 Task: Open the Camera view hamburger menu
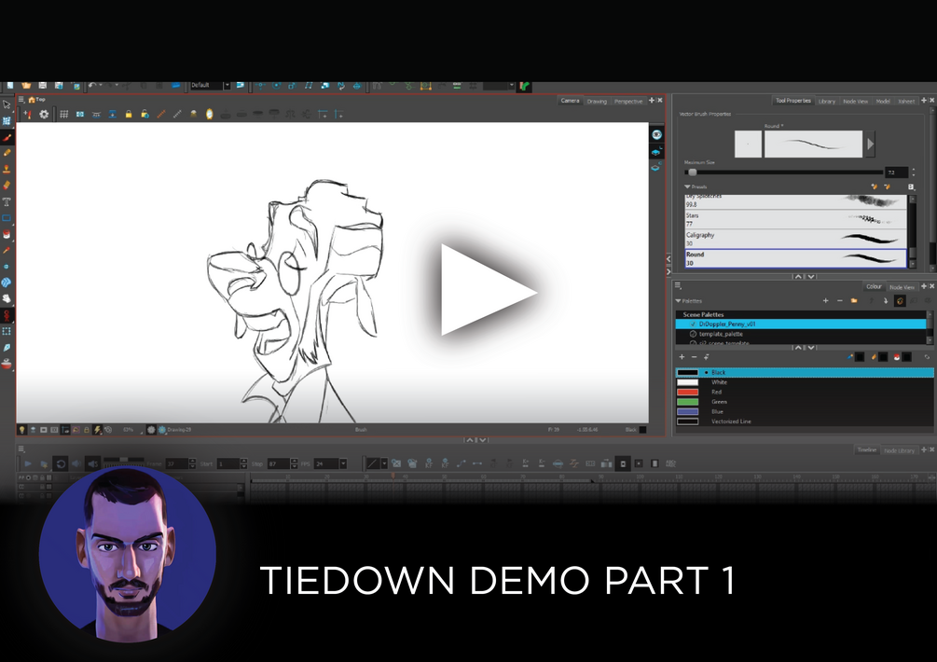pos(21,100)
